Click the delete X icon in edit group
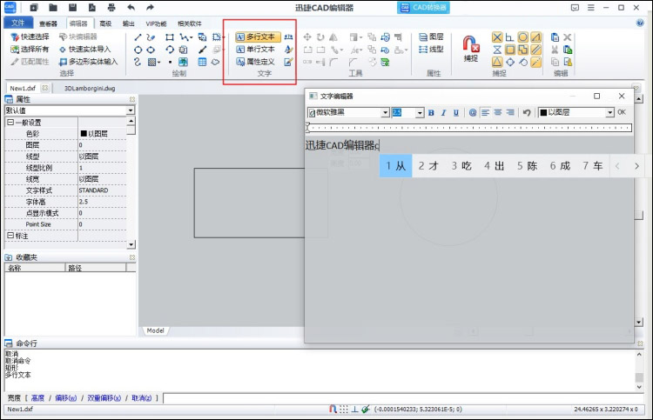 pyautogui.click(x=567, y=37)
